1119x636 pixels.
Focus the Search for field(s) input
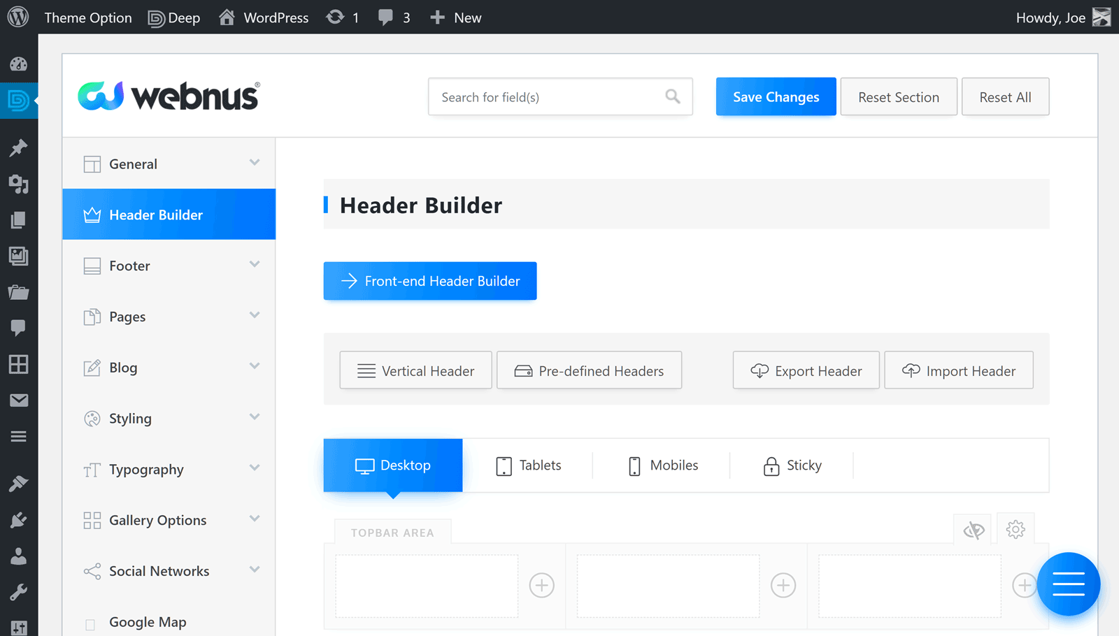pos(561,96)
